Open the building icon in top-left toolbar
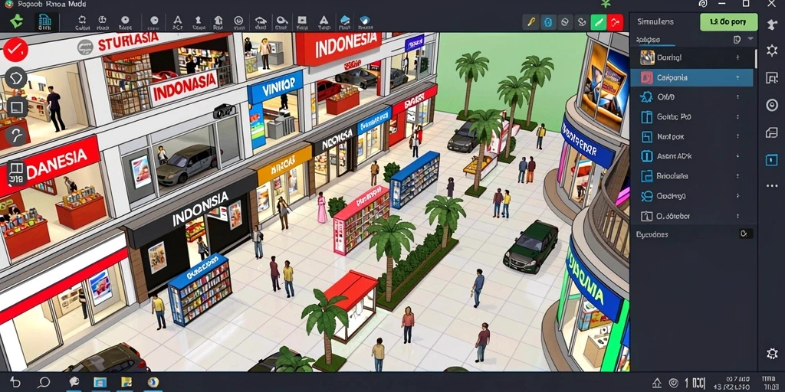The width and height of the screenshot is (785, 392). coord(44,22)
